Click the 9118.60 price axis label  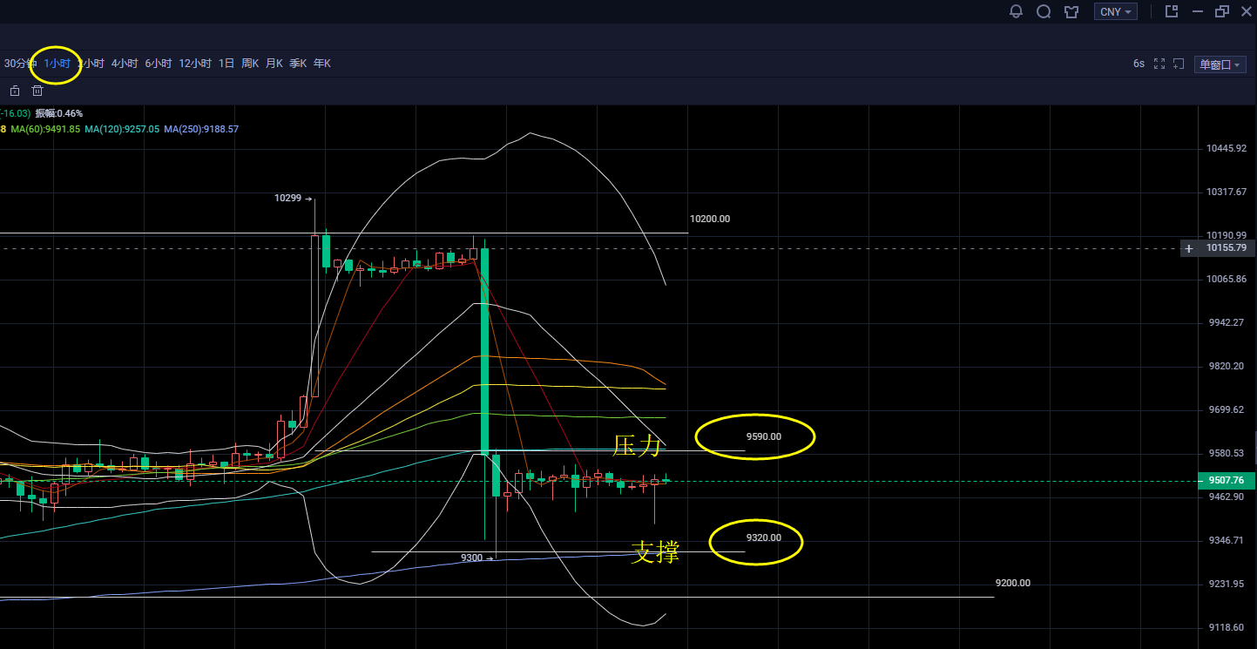coord(1227,627)
